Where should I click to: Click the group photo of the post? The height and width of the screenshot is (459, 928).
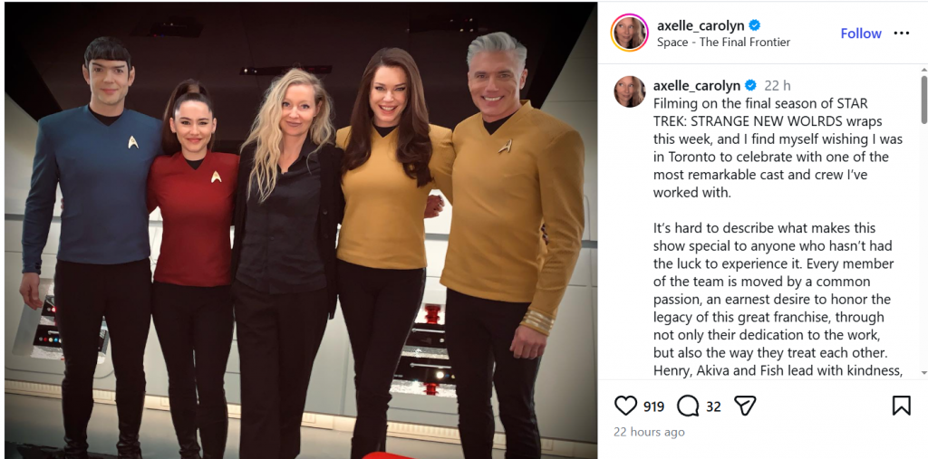[301, 230]
